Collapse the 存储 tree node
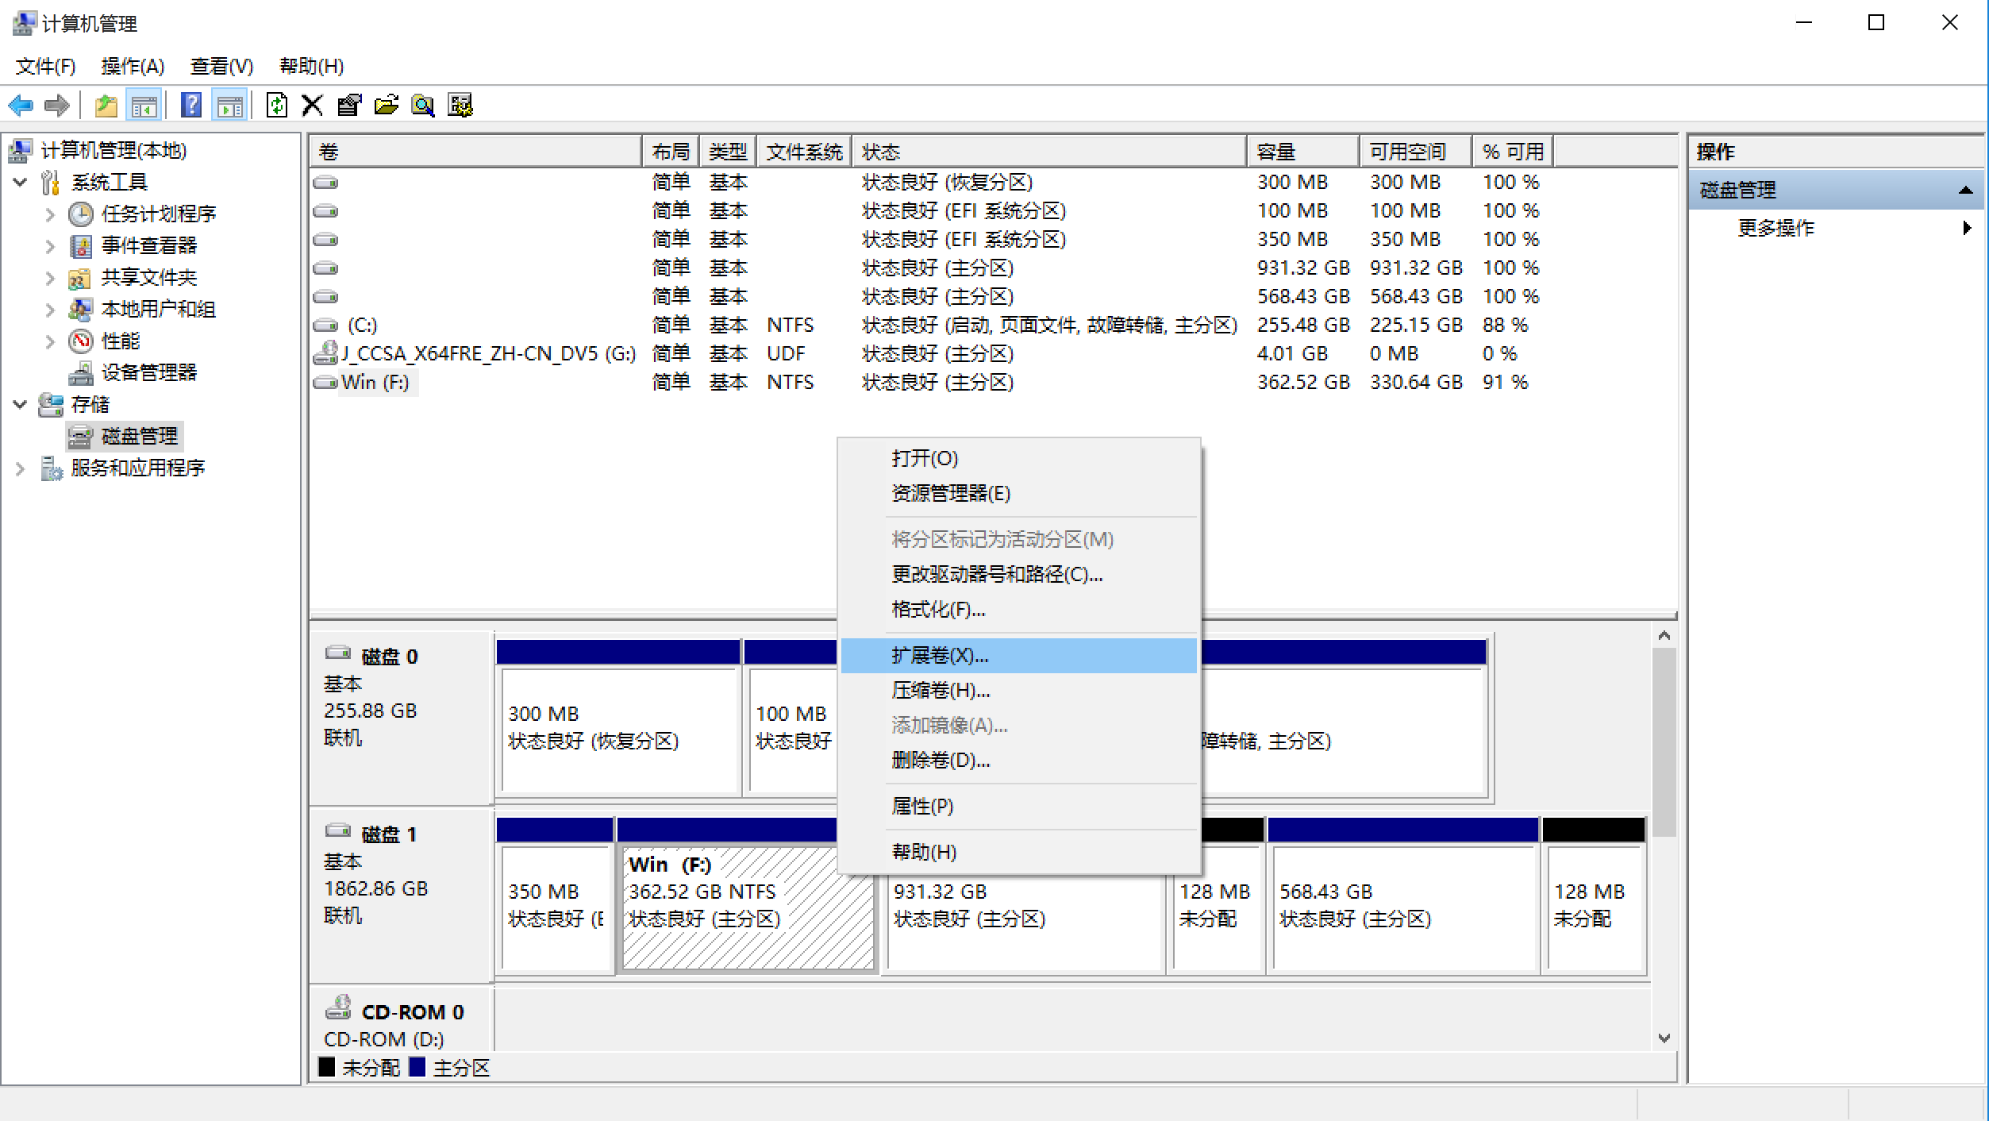 (x=21, y=404)
